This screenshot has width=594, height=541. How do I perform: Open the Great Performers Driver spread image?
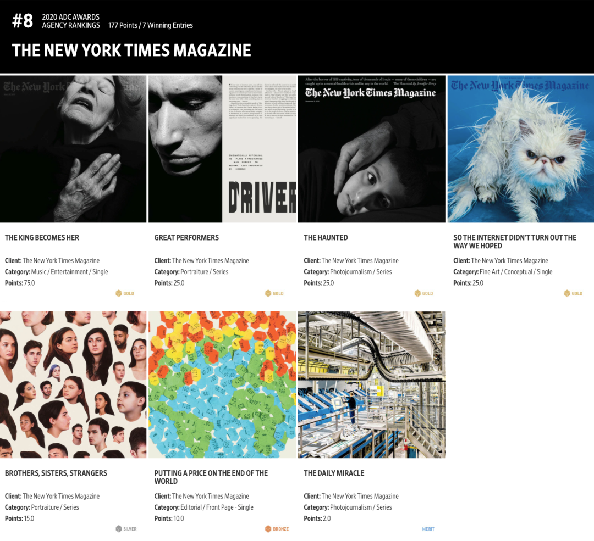pos(222,149)
